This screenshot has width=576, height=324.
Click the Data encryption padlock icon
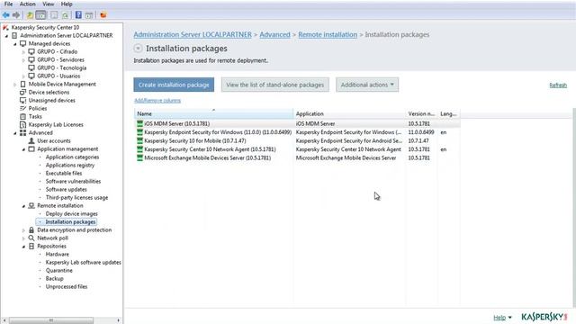pos(31,230)
